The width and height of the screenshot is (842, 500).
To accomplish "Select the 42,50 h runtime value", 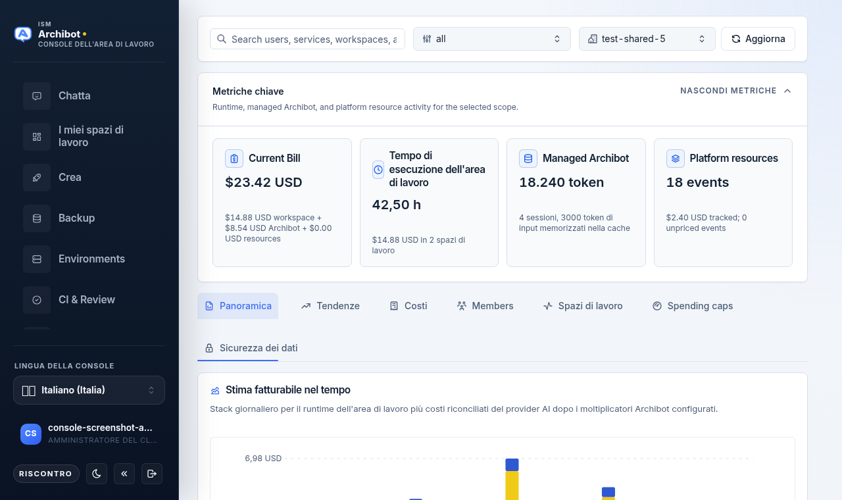I will [x=397, y=205].
